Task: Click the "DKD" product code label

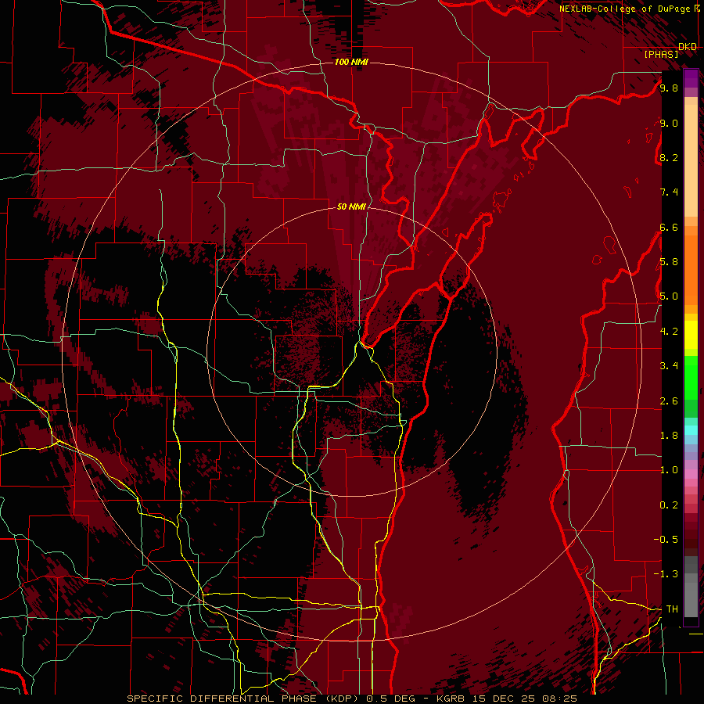Action: click(688, 47)
